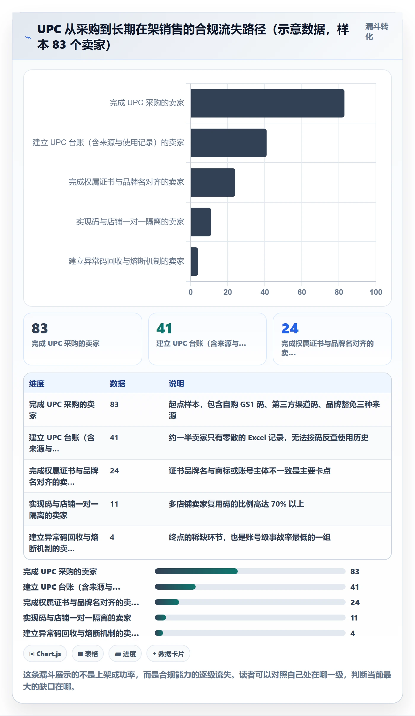Select the 数据卡片 chip
This screenshot has height=716, width=415.
168,653
